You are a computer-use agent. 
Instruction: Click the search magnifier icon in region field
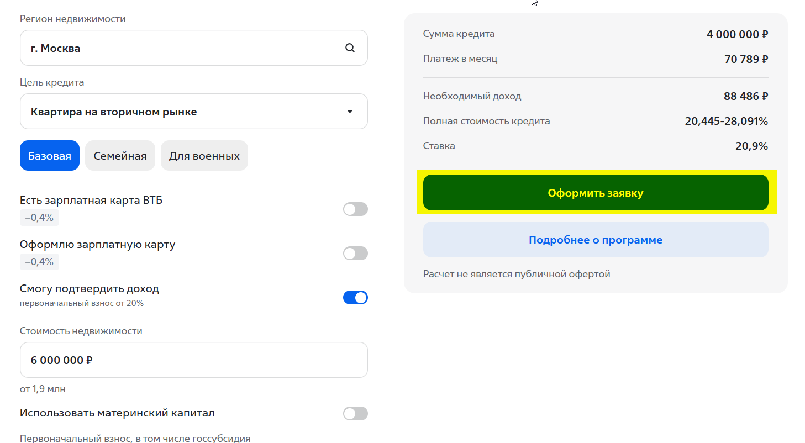click(x=350, y=48)
